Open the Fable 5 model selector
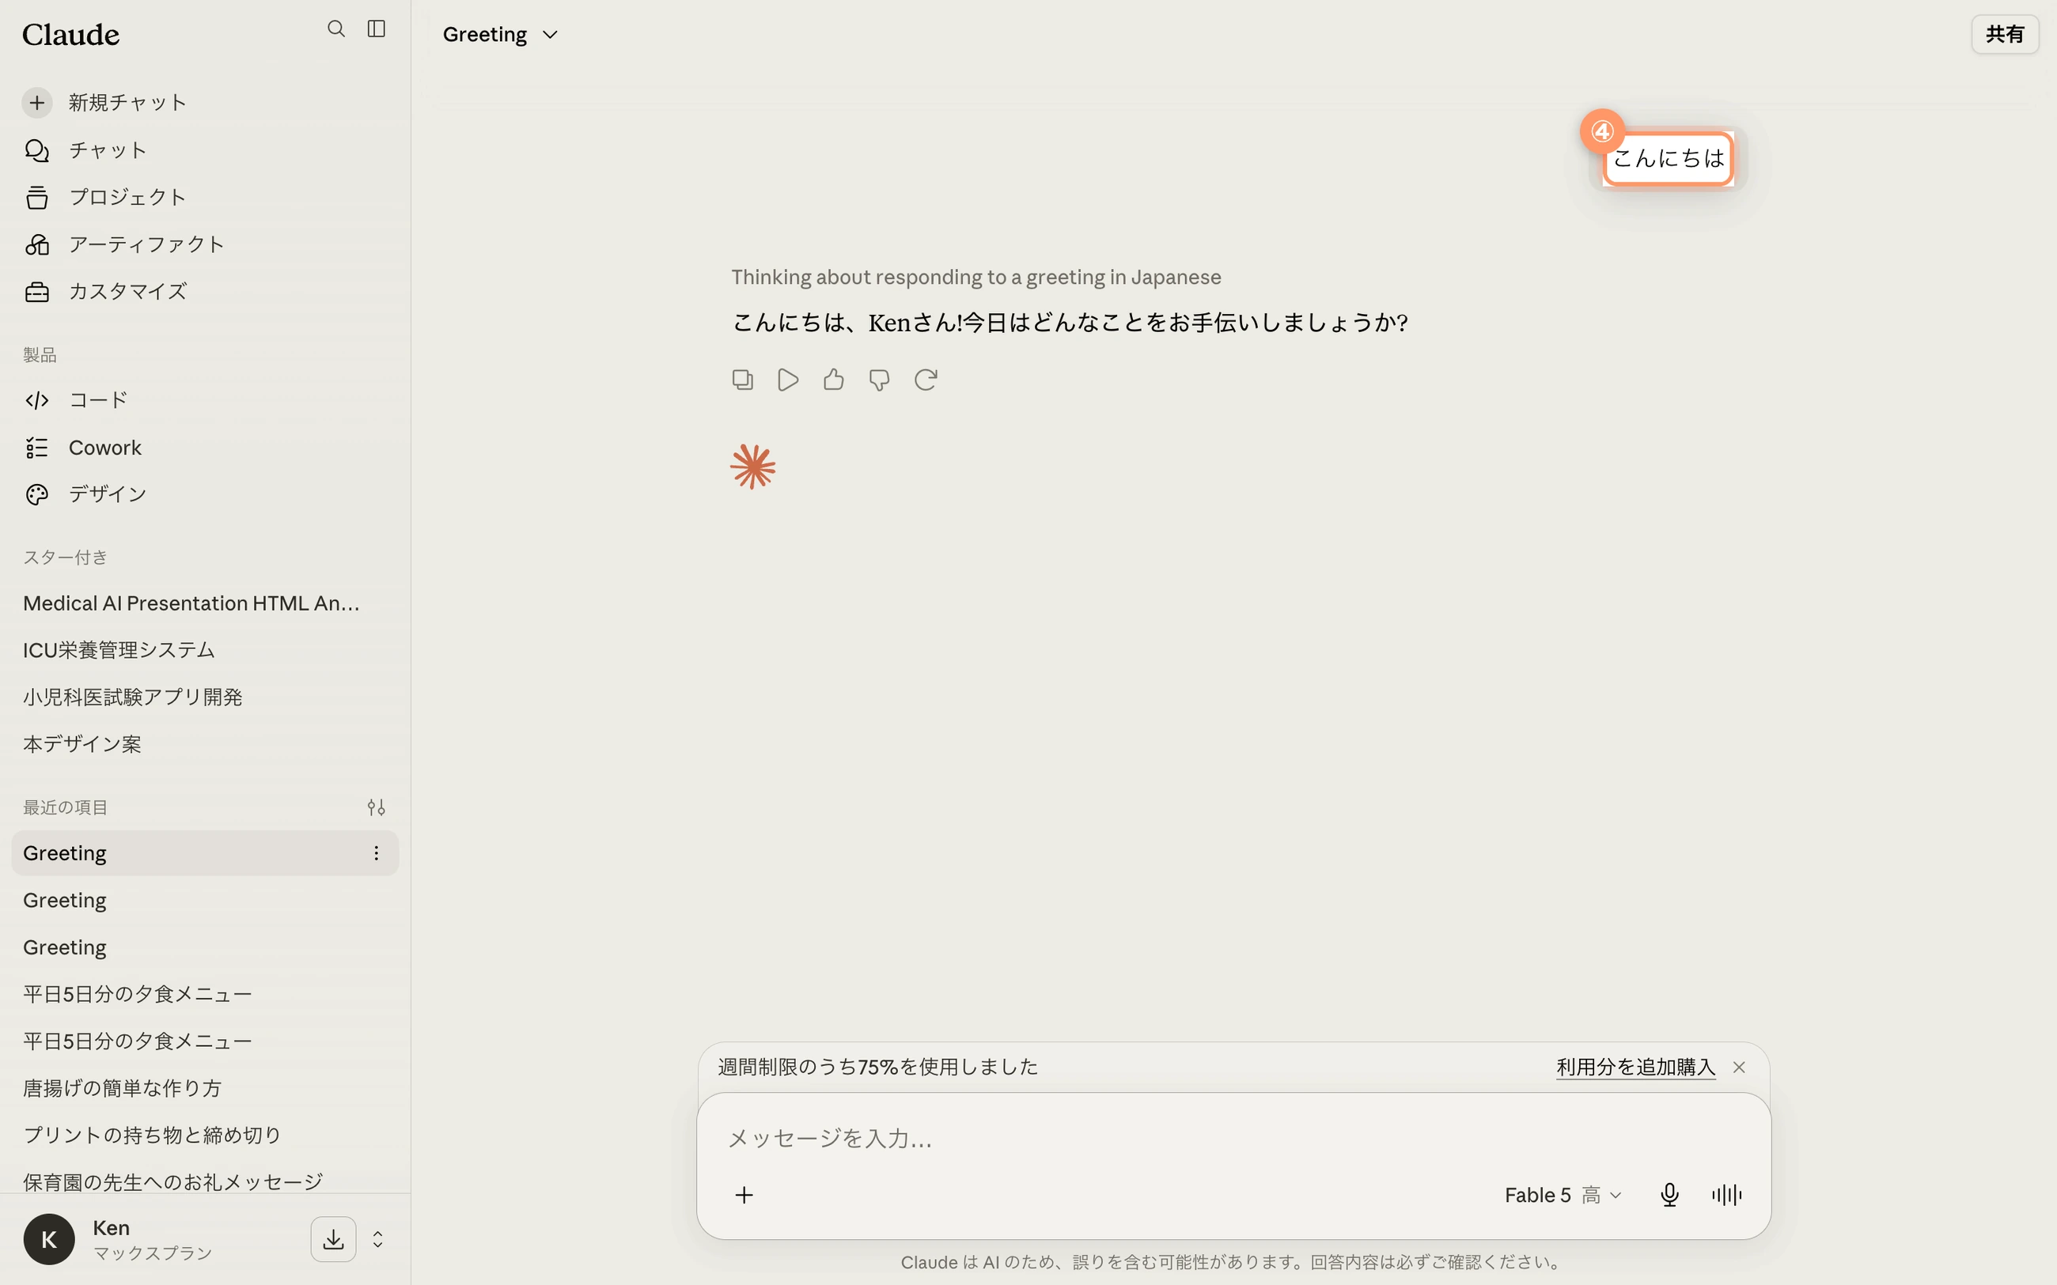The image size is (2057, 1285). pos(1563,1196)
